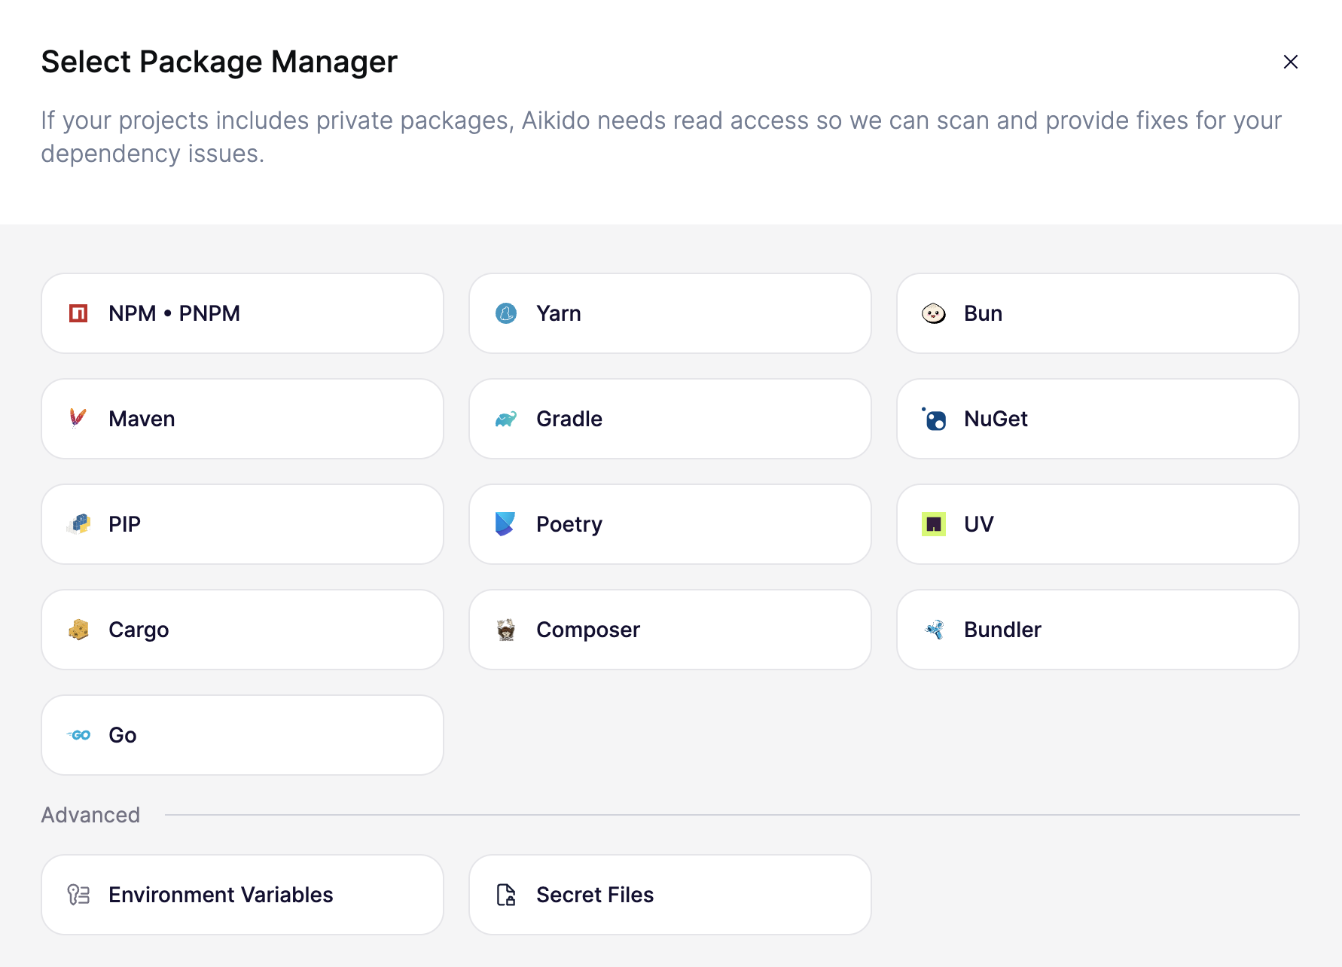Pick the Gradle package manager card
The width and height of the screenshot is (1342, 967).
[669, 419]
